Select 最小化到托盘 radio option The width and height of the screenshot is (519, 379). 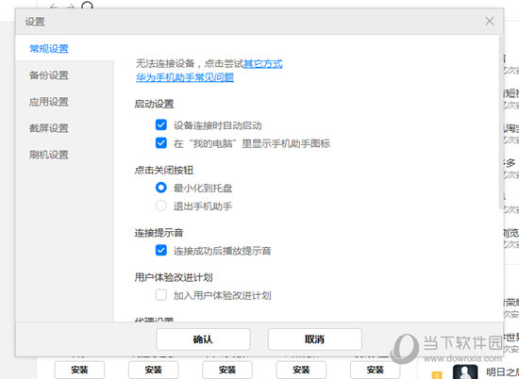tap(160, 188)
